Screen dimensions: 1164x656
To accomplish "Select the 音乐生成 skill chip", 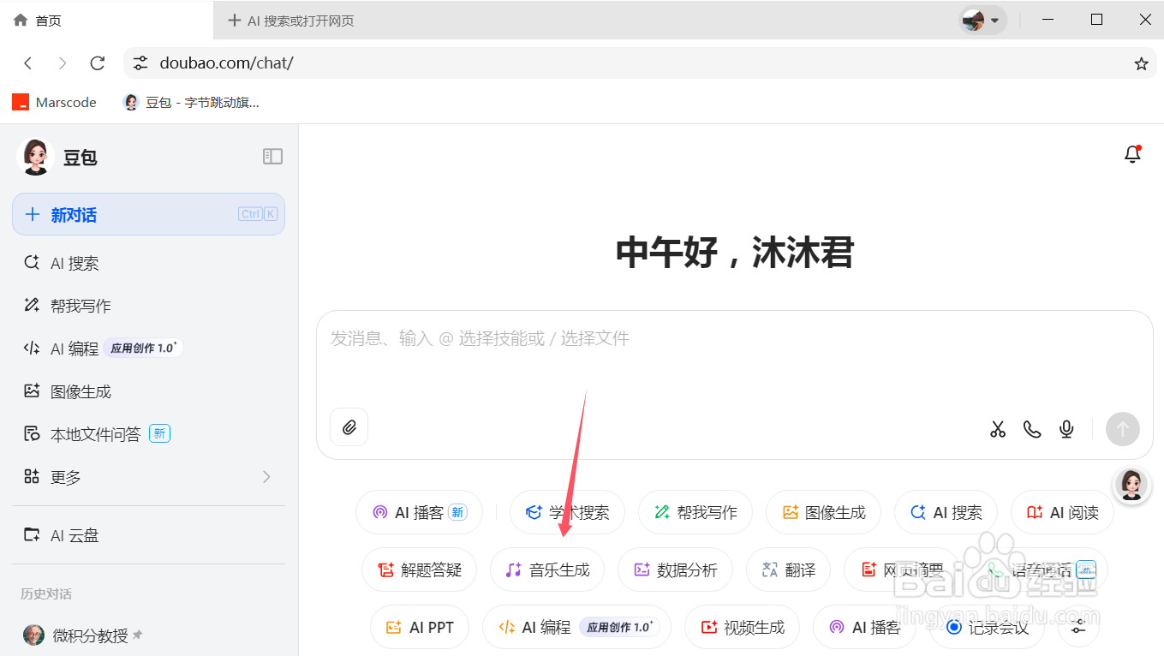I will click(x=547, y=570).
